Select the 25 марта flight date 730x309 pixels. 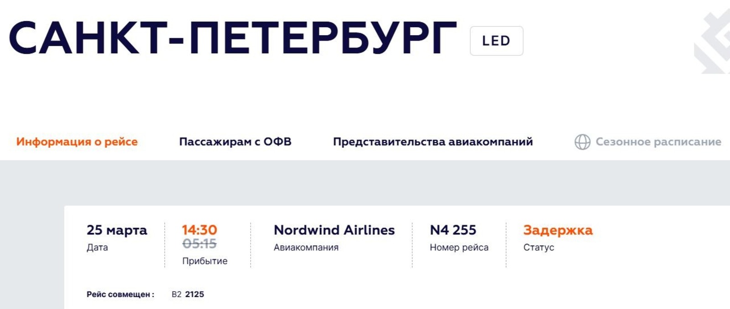point(117,230)
